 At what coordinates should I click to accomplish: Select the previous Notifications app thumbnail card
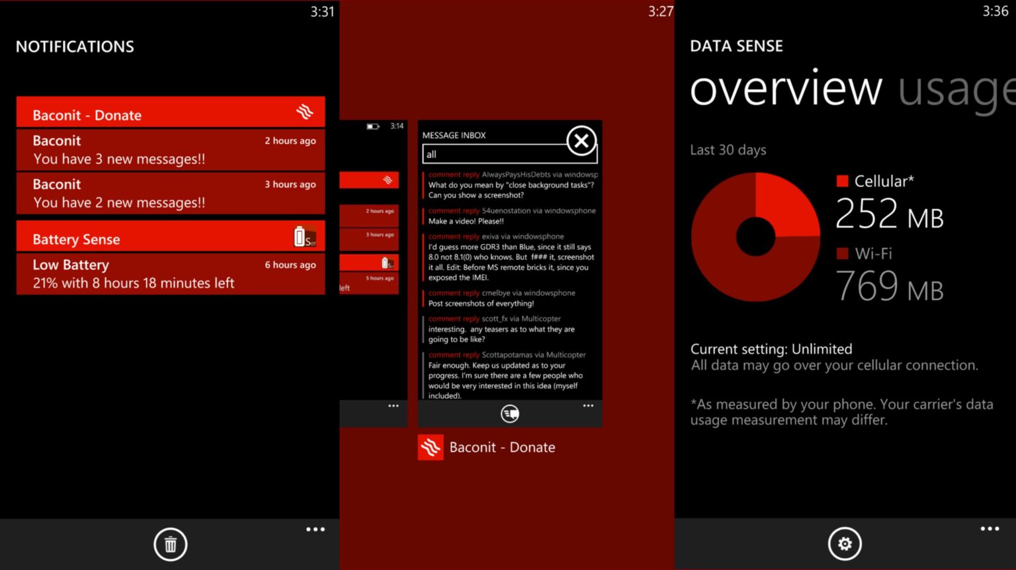pyautogui.click(x=372, y=271)
